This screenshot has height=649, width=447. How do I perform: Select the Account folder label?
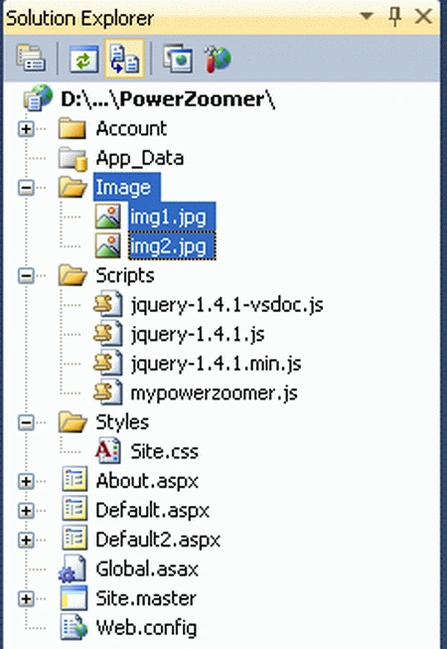pos(131,129)
